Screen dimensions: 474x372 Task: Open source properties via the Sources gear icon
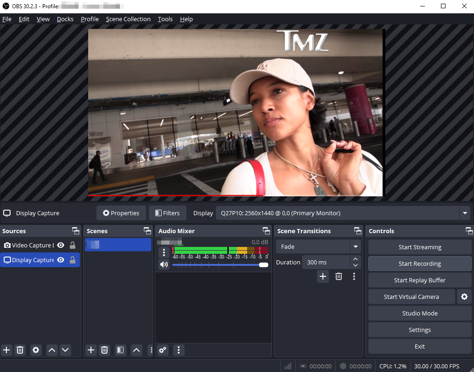coord(36,350)
